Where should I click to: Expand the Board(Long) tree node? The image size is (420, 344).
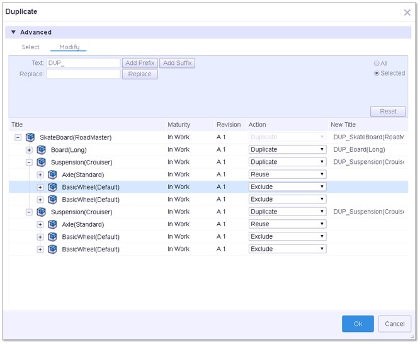click(x=29, y=150)
